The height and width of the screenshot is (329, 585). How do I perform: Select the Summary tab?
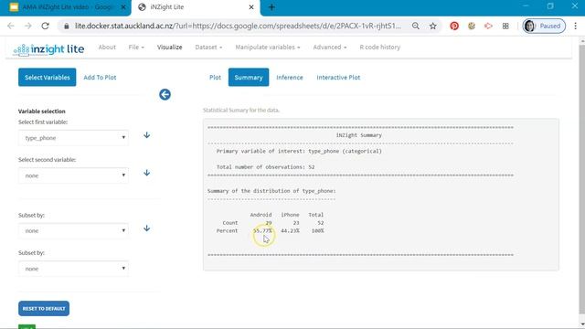(x=249, y=77)
